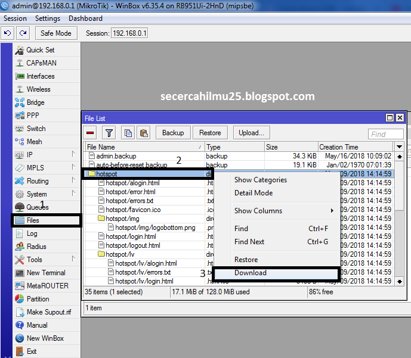This screenshot has height=358, width=411.
Task: Expand the IP submenu
Action: coord(73,154)
